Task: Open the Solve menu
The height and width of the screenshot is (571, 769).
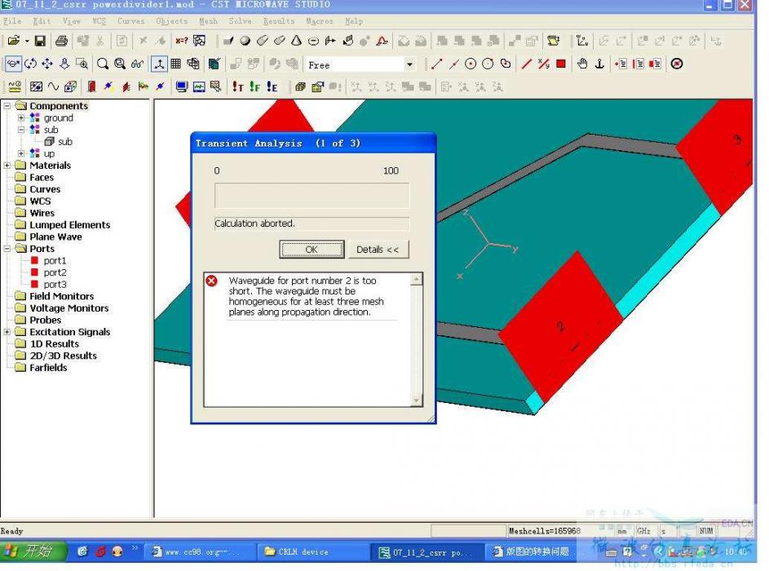Action: coord(241,21)
